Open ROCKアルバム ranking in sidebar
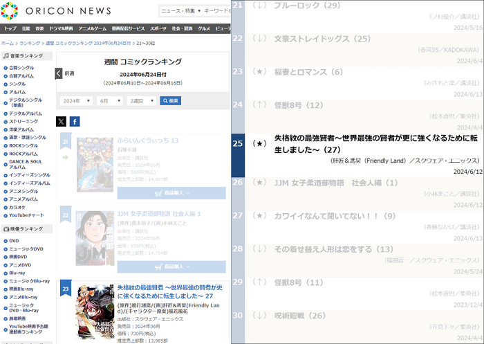Screen dimensions: 484x344 point(24,154)
